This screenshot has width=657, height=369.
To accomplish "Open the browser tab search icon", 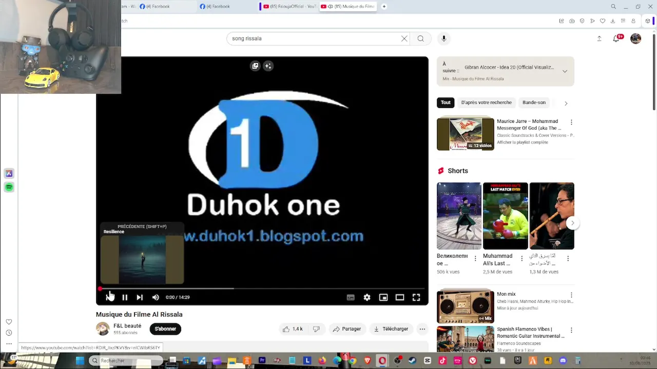I will tap(613, 7).
